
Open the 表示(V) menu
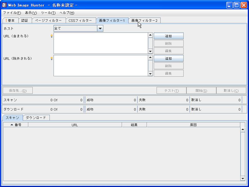point(31,13)
